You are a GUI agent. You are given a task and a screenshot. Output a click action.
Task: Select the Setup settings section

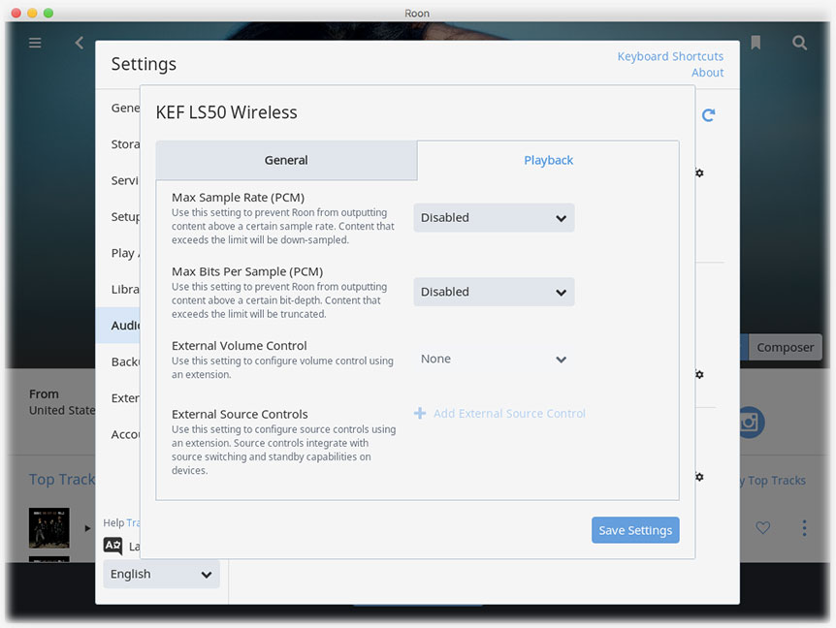pos(118,217)
